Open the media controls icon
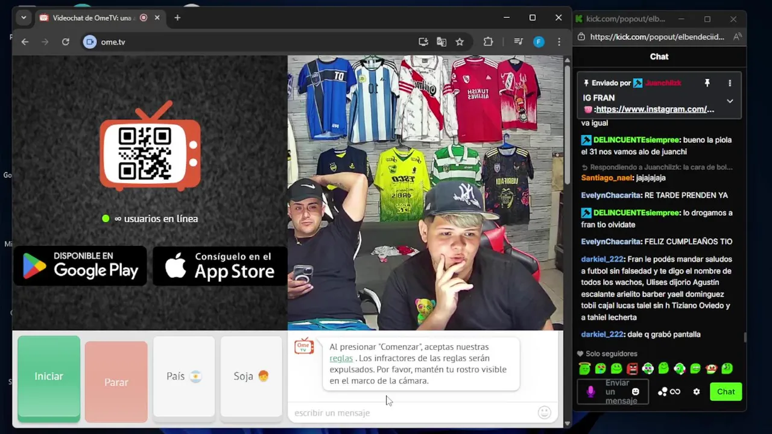The width and height of the screenshot is (772, 434). pos(518,42)
